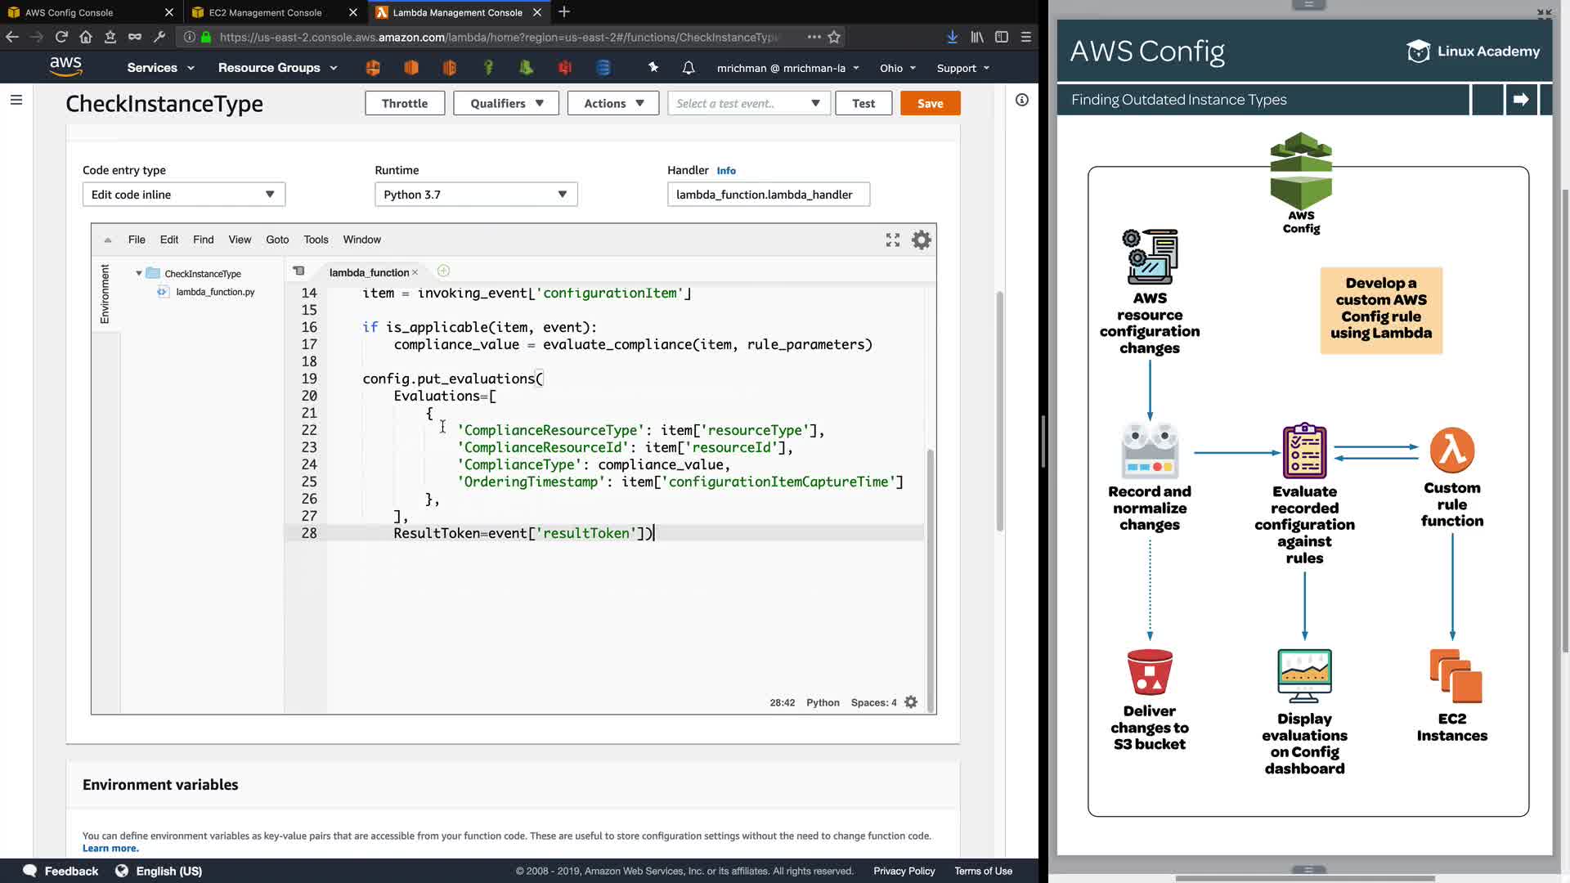This screenshot has width=1570, height=883.
Task: Click the page vertical scrollbar
Action: [999, 409]
